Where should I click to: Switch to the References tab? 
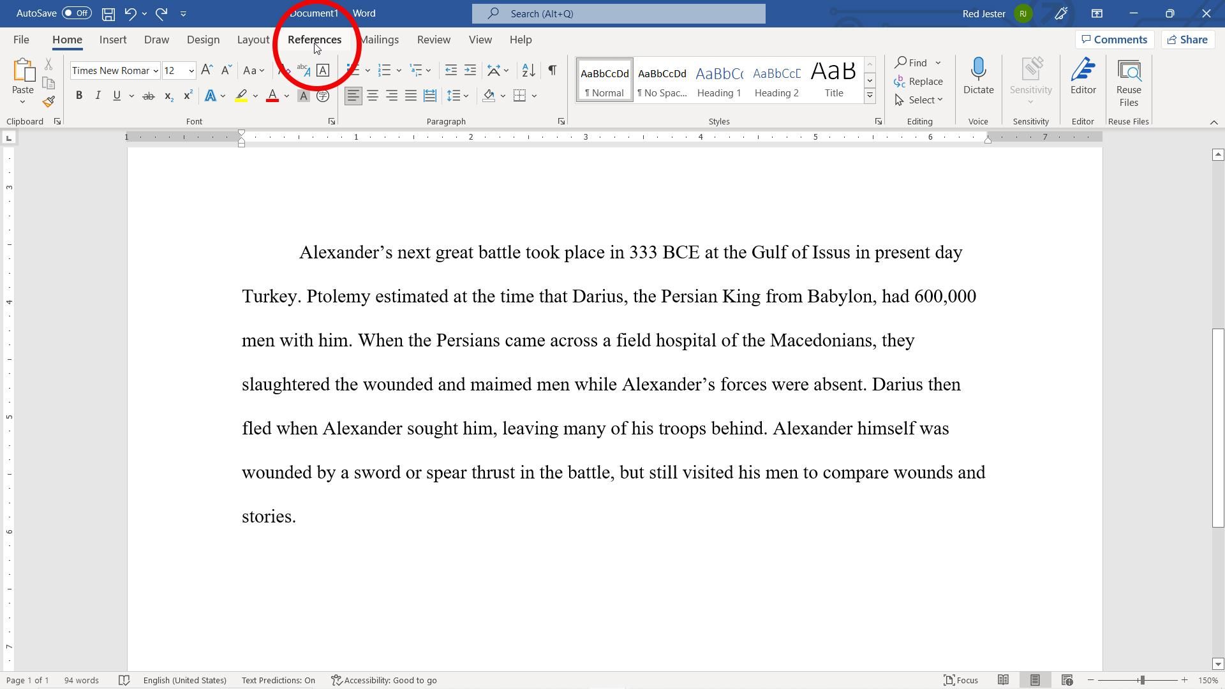click(315, 40)
